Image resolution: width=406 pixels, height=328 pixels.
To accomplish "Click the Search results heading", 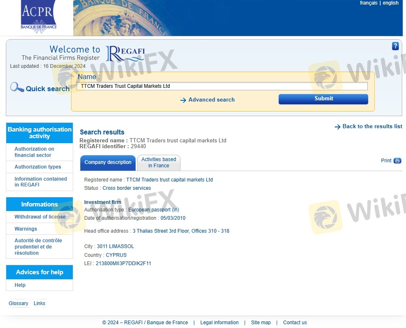I will [102, 132].
